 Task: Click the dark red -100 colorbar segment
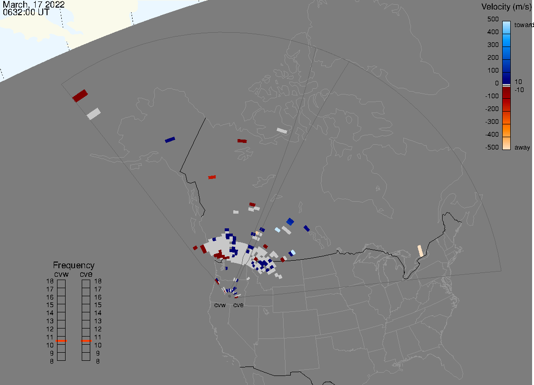506,93
